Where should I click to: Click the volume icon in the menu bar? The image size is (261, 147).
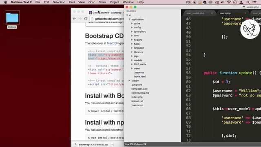222,2
